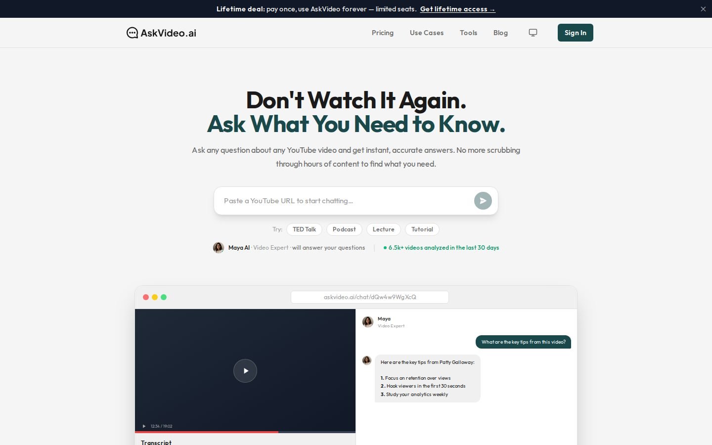The image size is (712, 445).
Task: Click the Sign In button
Action: (576, 33)
